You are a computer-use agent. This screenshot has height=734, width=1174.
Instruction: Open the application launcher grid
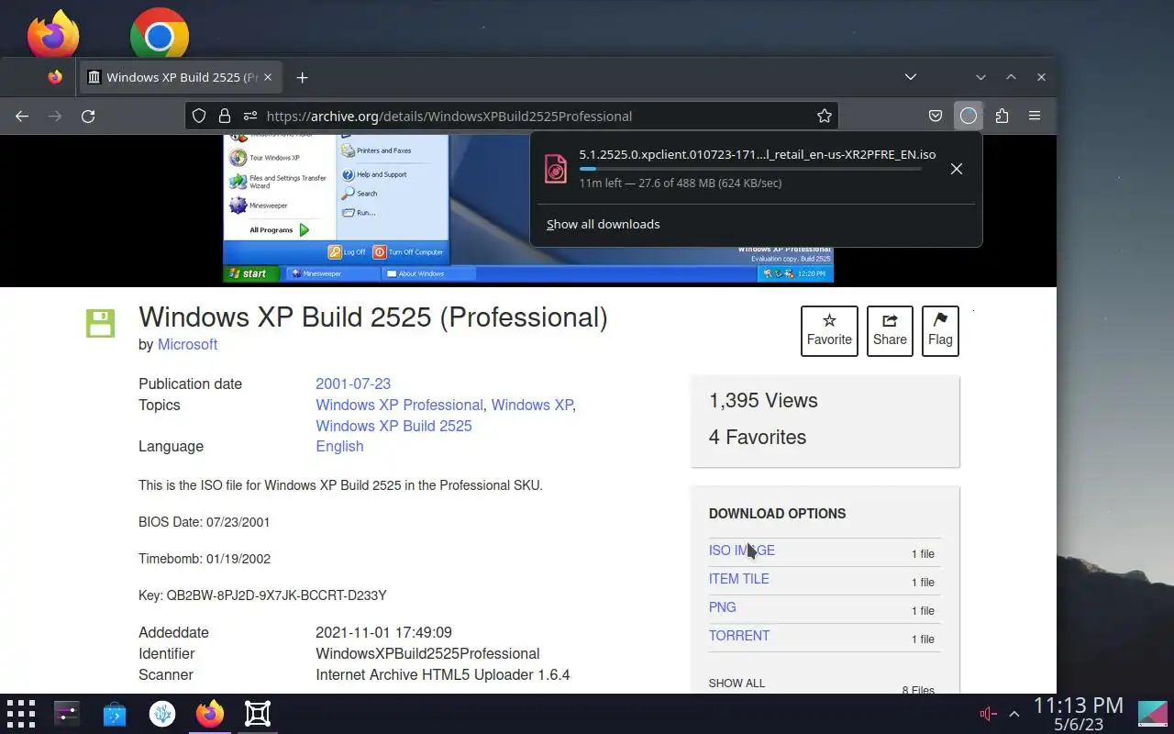click(x=20, y=714)
